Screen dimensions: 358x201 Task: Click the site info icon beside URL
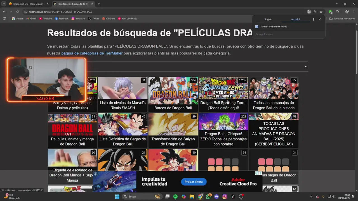pyautogui.click(x=25, y=12)
